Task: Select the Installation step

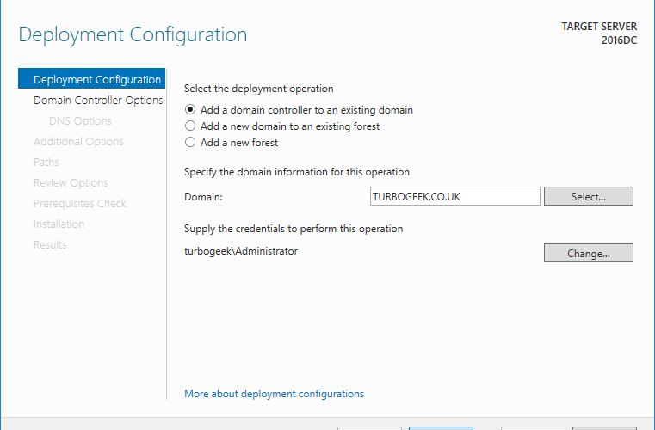Action: point(59,224)
